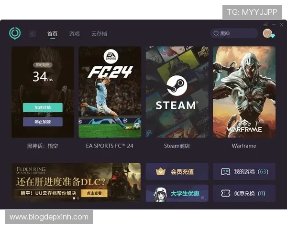Click the EA SPORTS FC™ 24 title label
The width and height of the screenshot is (287, 229).
click(x=110, y=146)
